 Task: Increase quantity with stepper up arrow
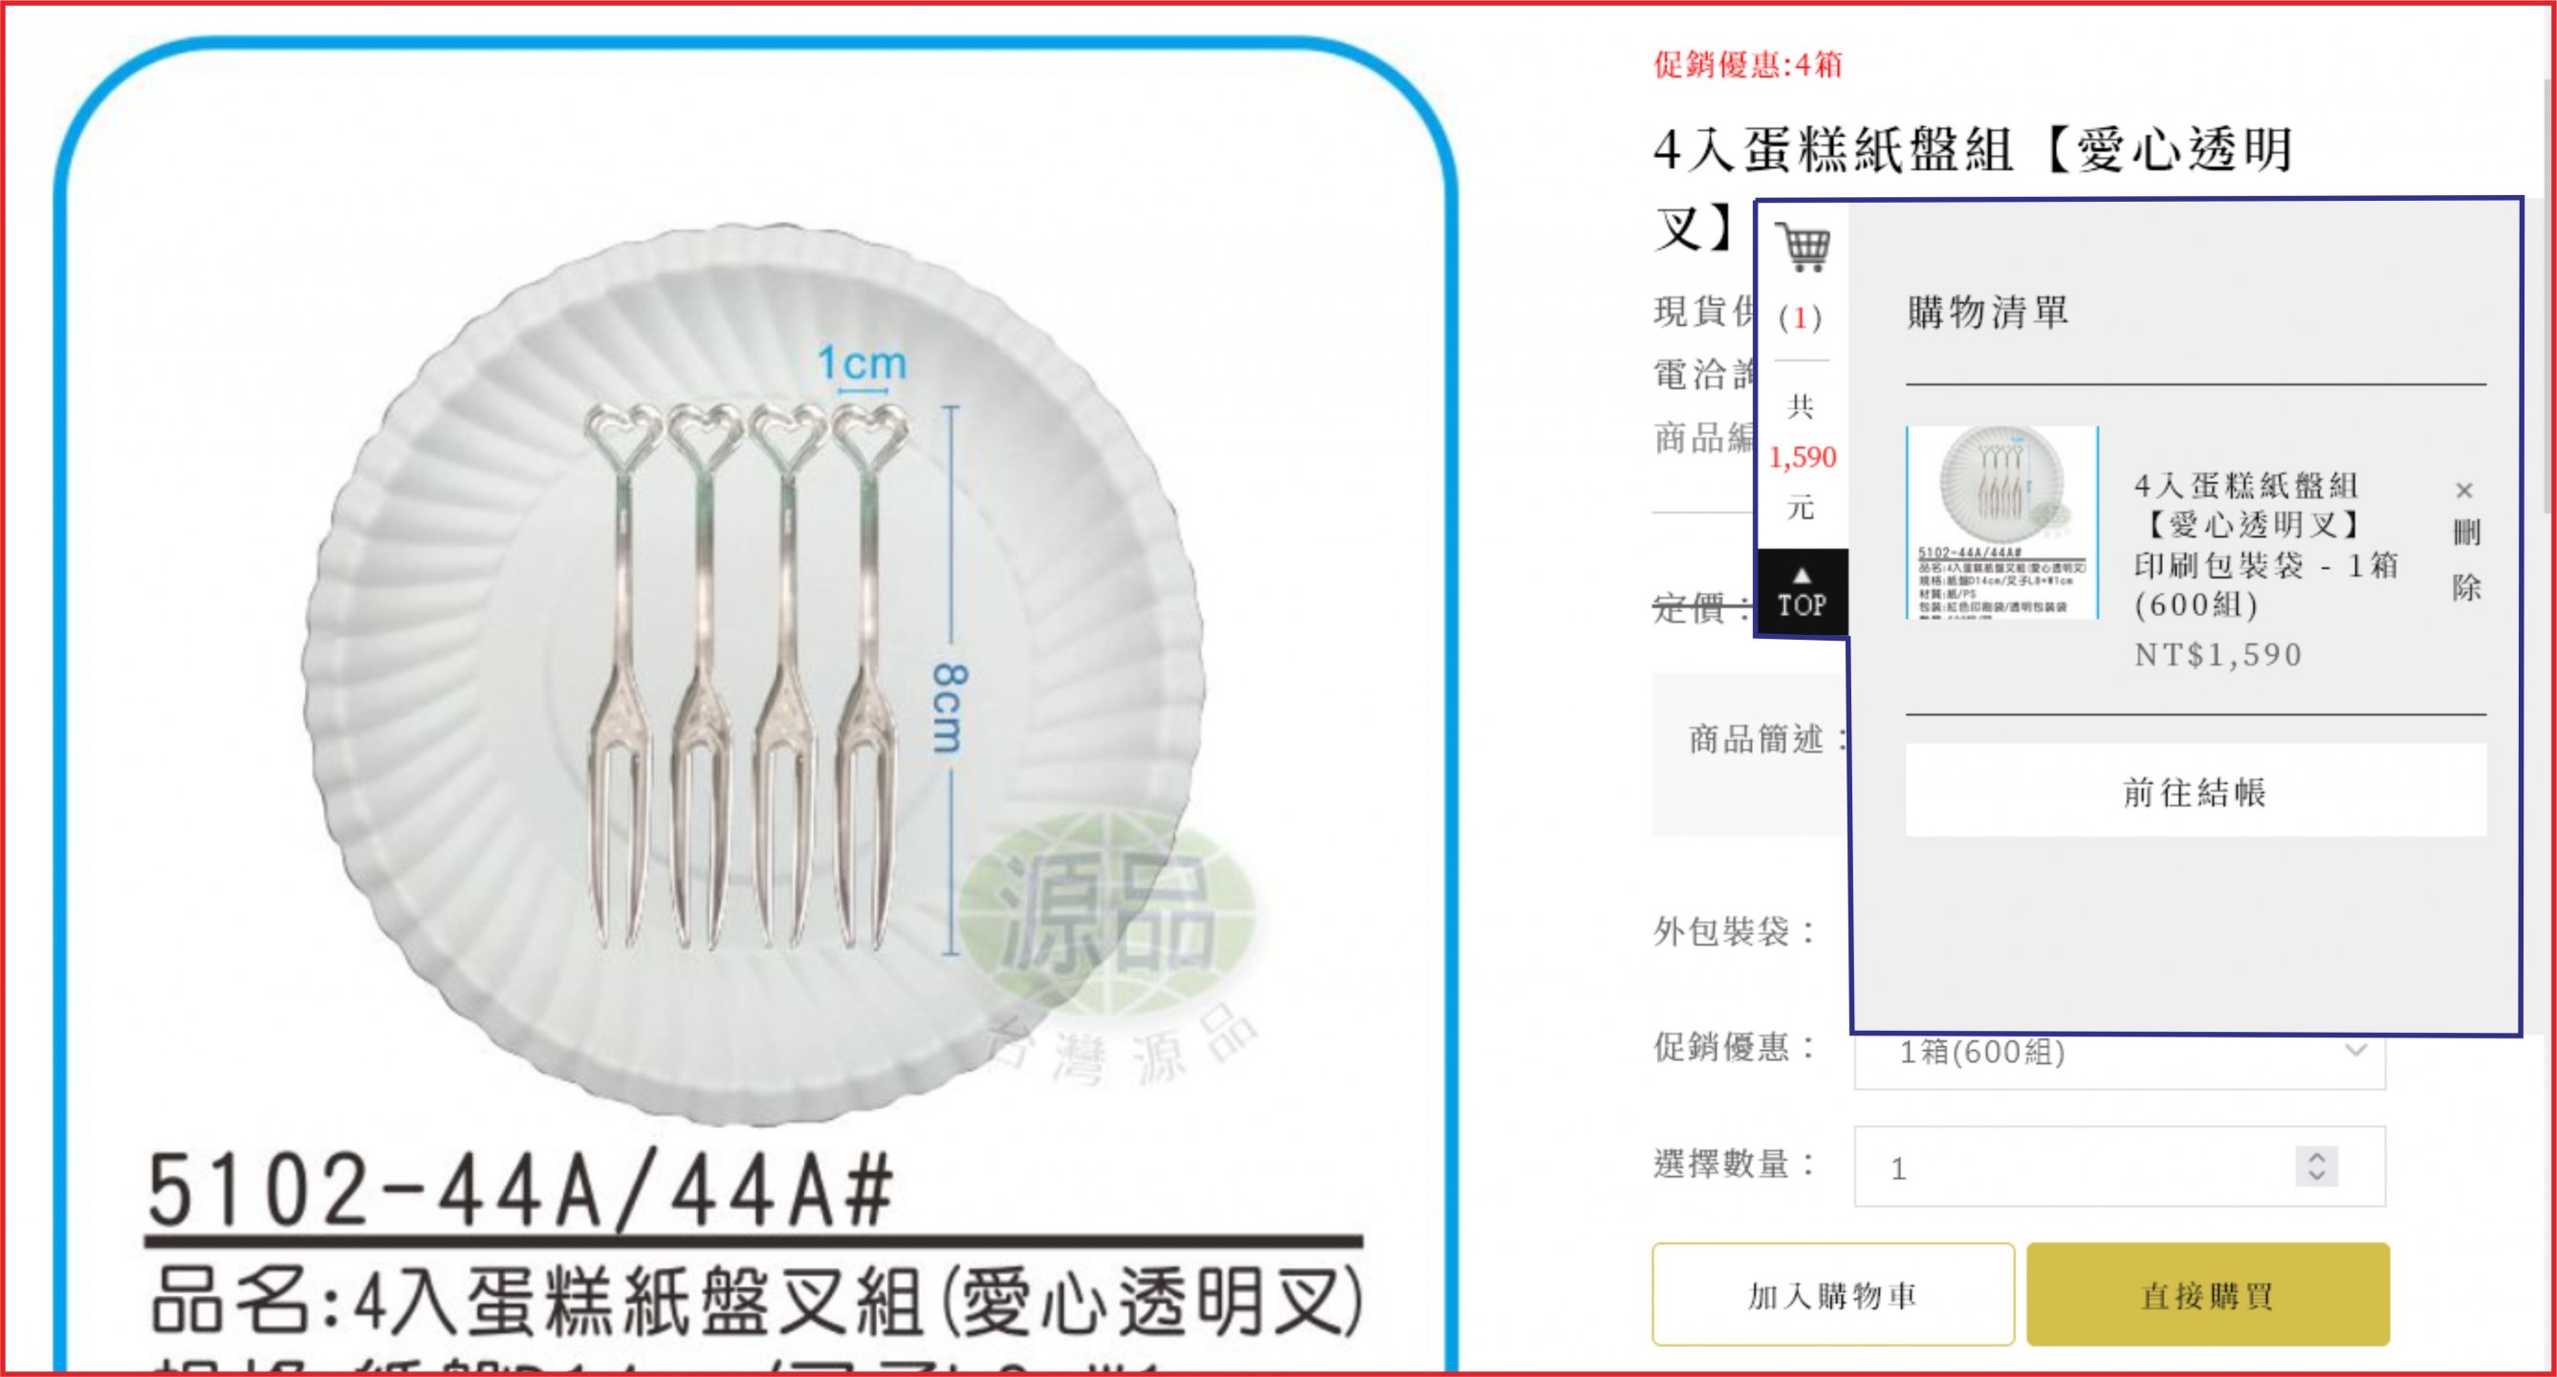click(x=2317, y=1158)
